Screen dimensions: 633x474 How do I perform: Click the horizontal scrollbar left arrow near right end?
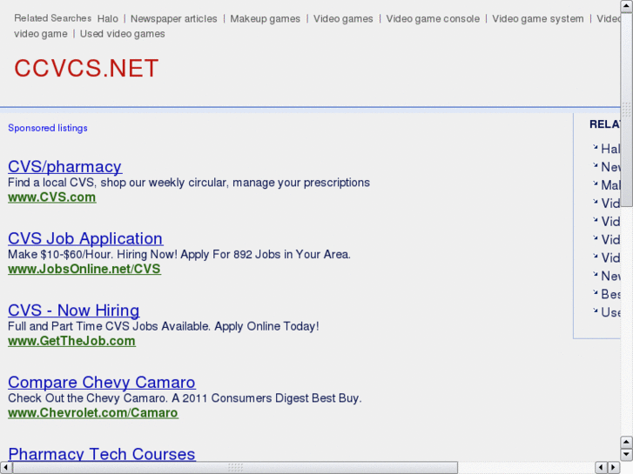(x=602, y=468)
